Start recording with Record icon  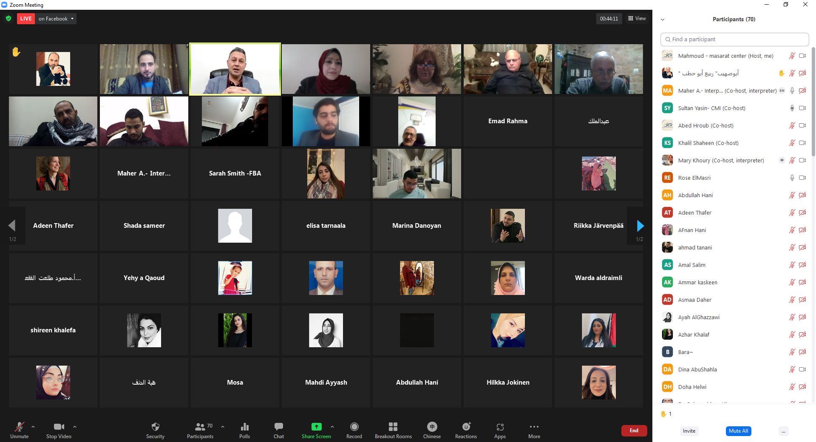click(354, 427)
